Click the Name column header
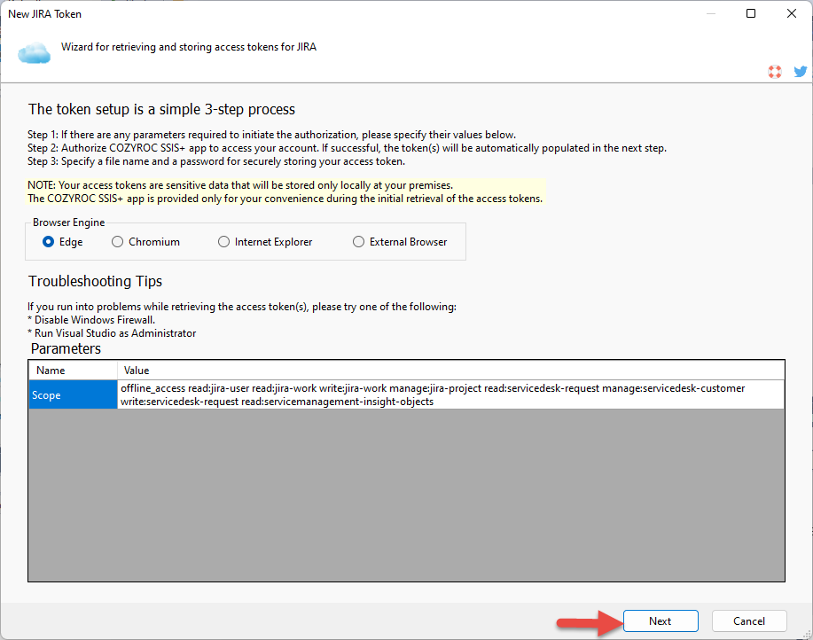 click(73, 371)
